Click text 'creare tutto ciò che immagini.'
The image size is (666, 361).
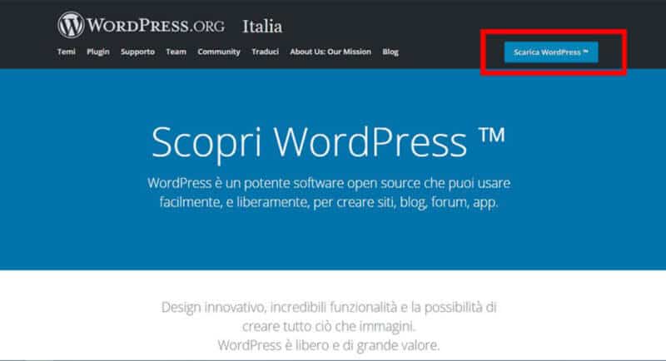[329, 326]
